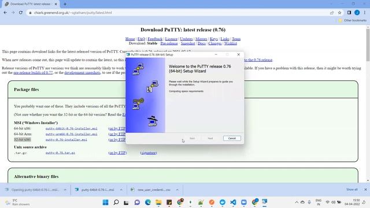This screenshot has width=370, height=208.
Task: Open the Zoom app from taskbar
Action: (244, 202)
